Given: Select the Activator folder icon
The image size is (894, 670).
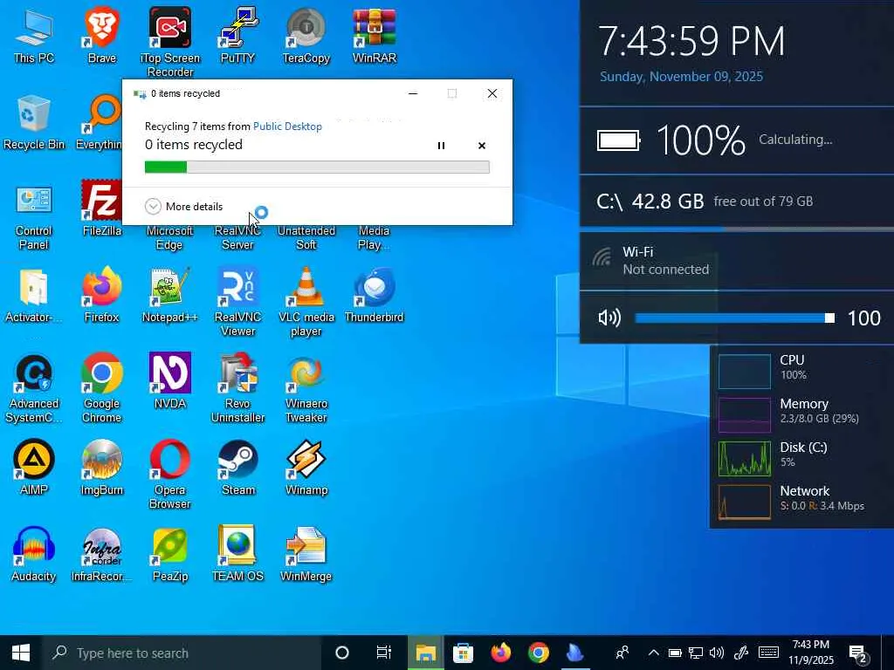Looking at the screenshot, I should click(34, 295).
